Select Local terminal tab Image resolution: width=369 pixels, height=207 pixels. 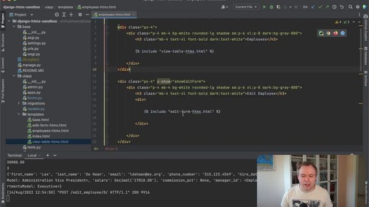(x=32, y=155)
